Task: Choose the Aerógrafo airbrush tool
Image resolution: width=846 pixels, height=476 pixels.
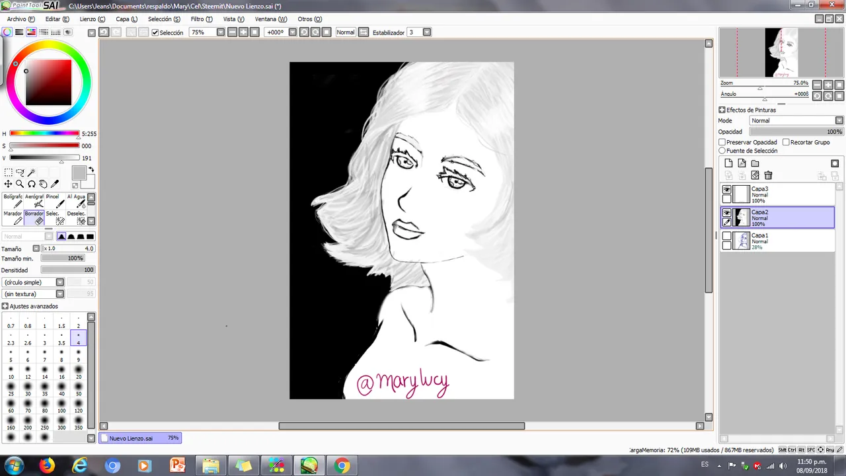Action: [34, 201]
